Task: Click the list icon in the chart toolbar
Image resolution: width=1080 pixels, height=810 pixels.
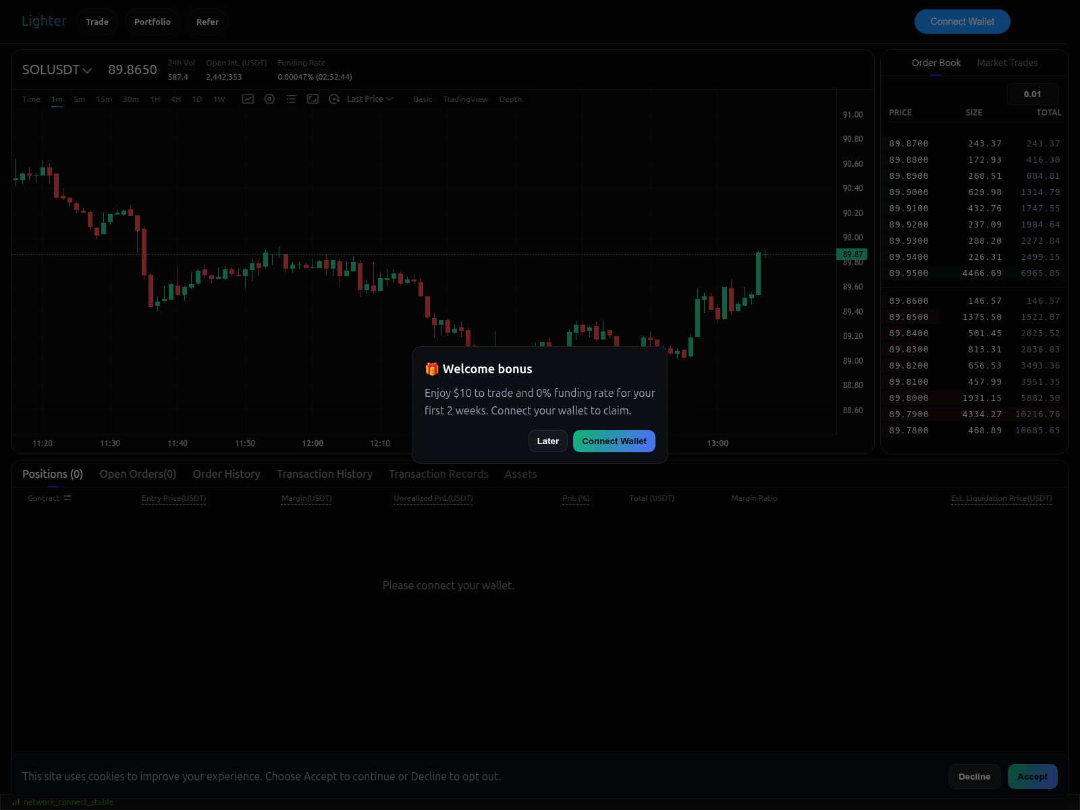Action: [291, 99]
